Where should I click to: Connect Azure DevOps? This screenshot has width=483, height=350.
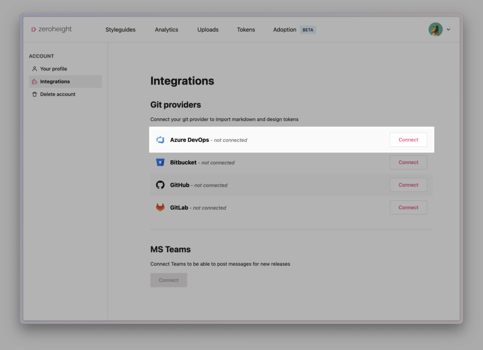coord(408,139)
